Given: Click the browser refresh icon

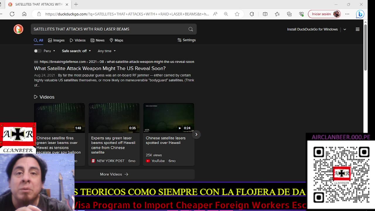Looking at the screenshot, I should click(12, 14).
